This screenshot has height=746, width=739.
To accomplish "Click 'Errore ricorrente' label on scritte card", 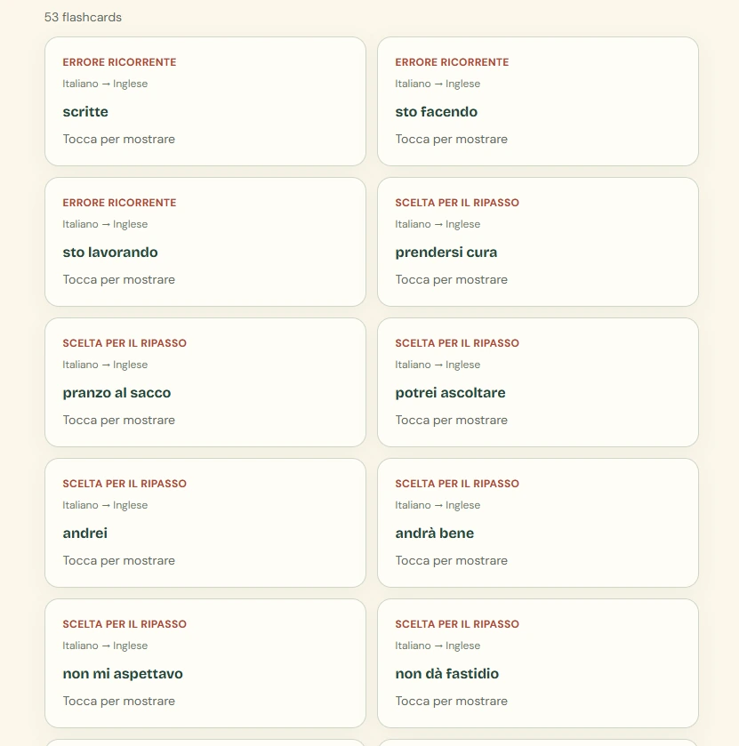I will pos(119,62).
